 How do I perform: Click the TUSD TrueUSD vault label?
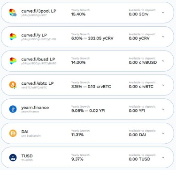coord(27,157)
